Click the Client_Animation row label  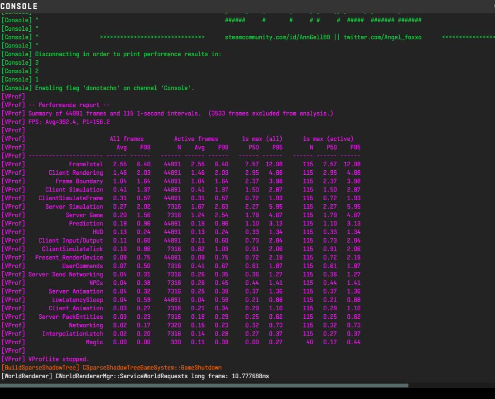pyautogui.click(x=76, y=308)
